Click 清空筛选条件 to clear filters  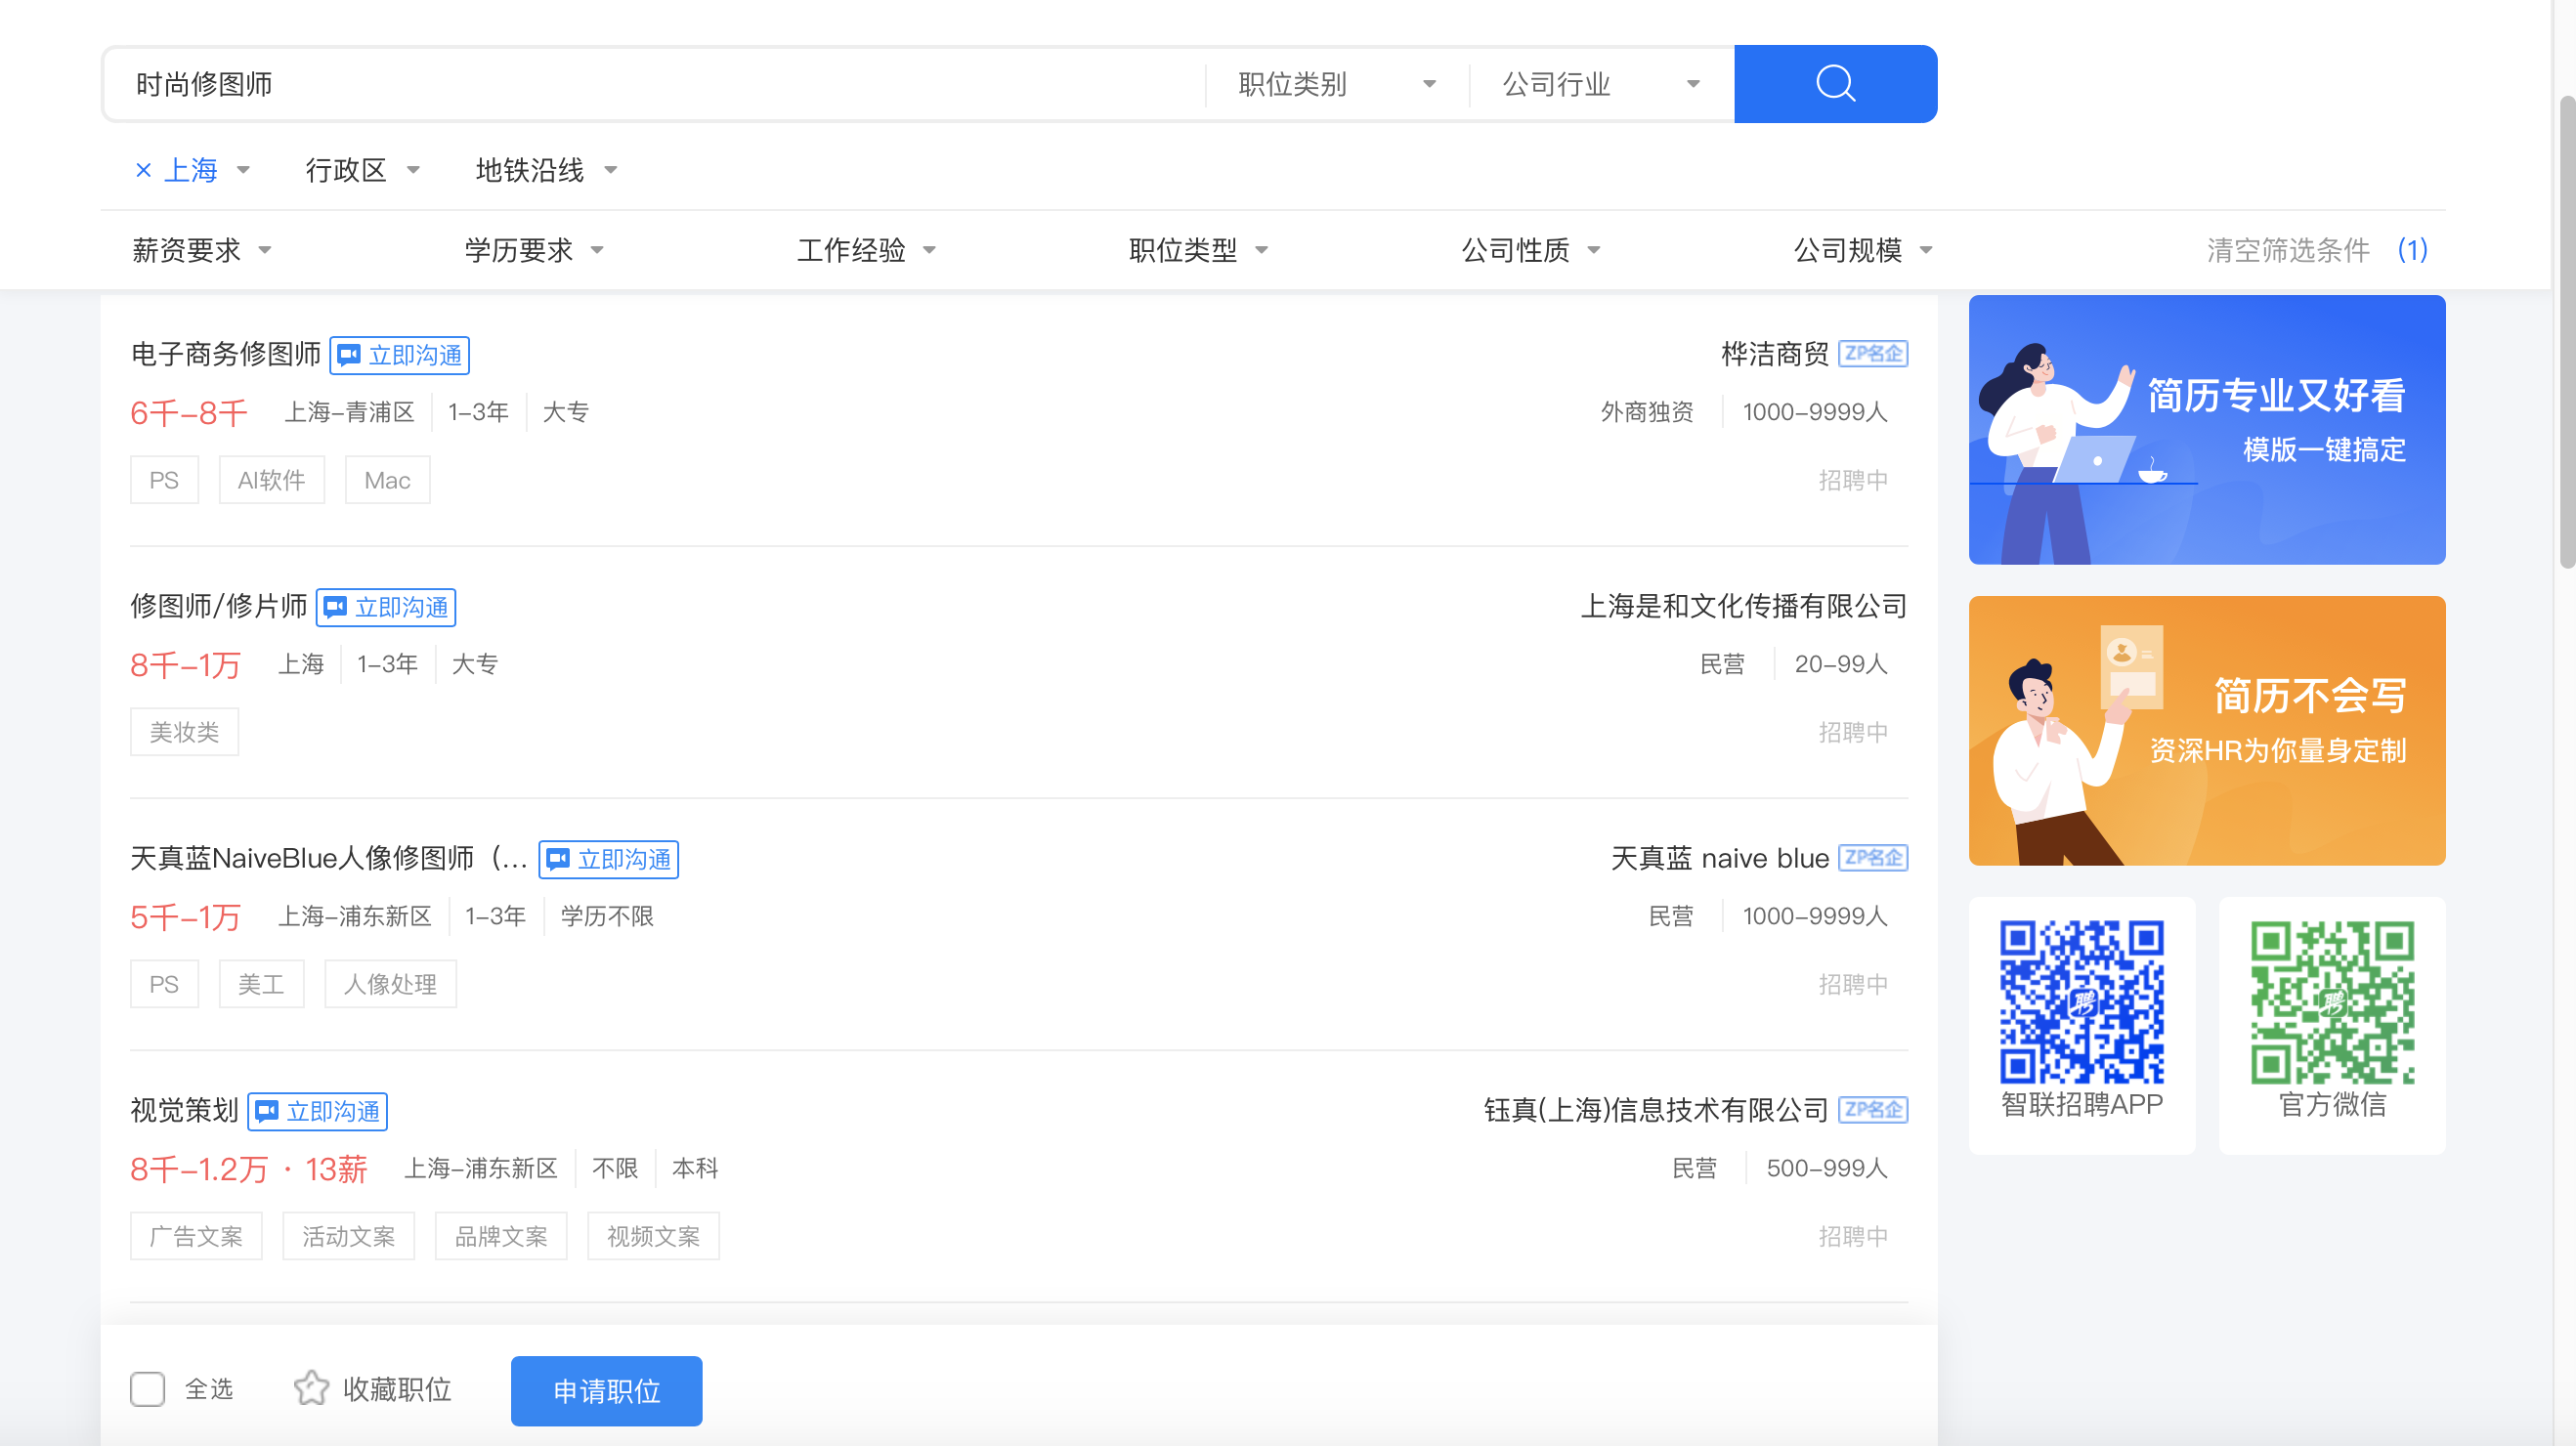pyautogui.click(x=2287, y=250)
